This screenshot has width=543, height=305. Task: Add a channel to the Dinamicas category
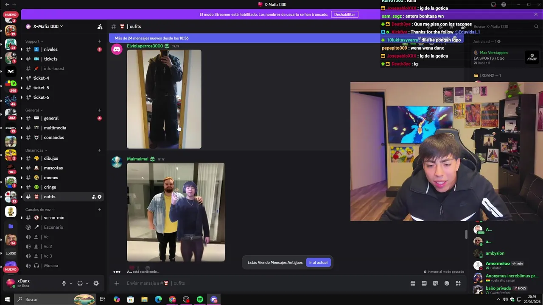tap(99, 150)
